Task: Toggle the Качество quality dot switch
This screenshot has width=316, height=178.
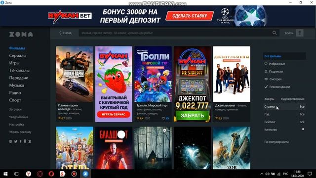Action: [303, 129]
